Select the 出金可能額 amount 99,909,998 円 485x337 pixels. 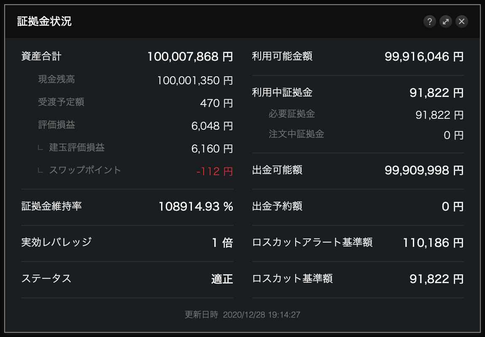click(424, 170)
